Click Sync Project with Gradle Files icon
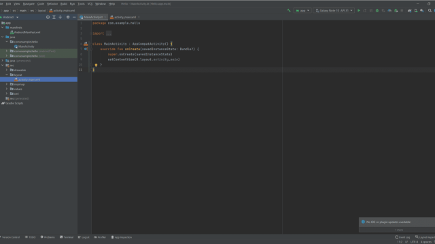The image size is (435, 244). pyautogui.click(x=409, y=11)
